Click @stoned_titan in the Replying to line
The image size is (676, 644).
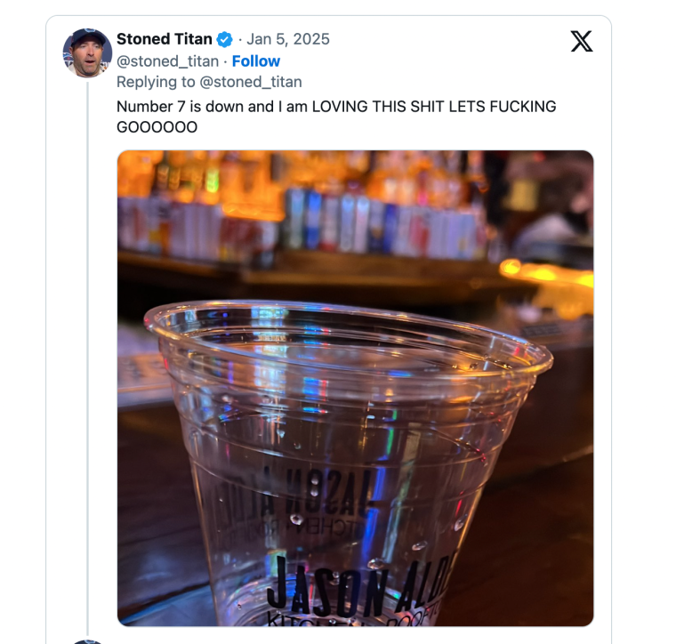pyautogui.click(x=251, y=82)
